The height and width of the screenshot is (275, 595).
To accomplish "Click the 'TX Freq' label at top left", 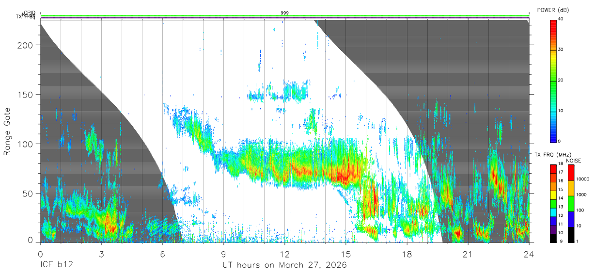I will (26, 17).
